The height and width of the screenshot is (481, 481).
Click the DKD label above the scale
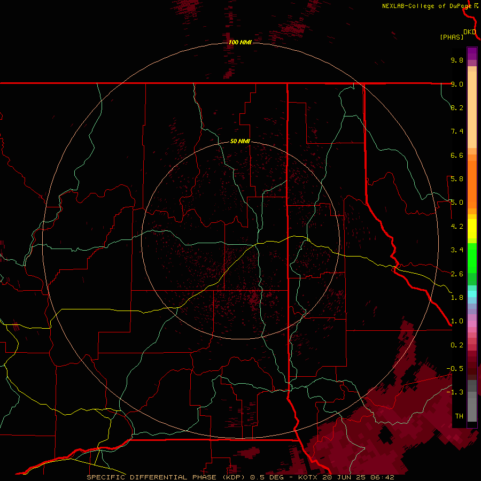470,32
